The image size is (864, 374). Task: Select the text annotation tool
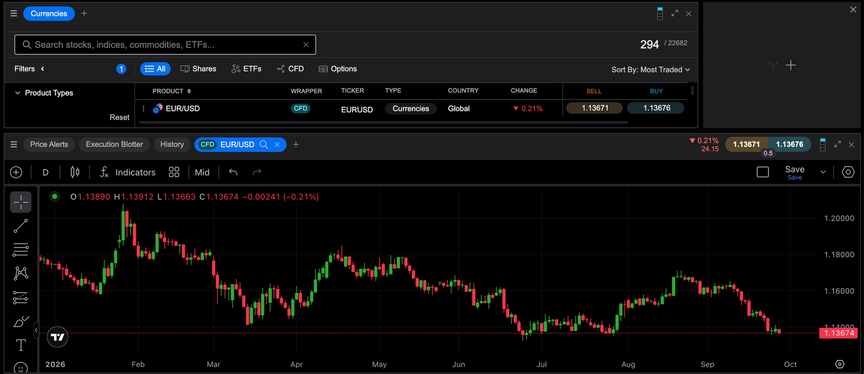point(21,345)
